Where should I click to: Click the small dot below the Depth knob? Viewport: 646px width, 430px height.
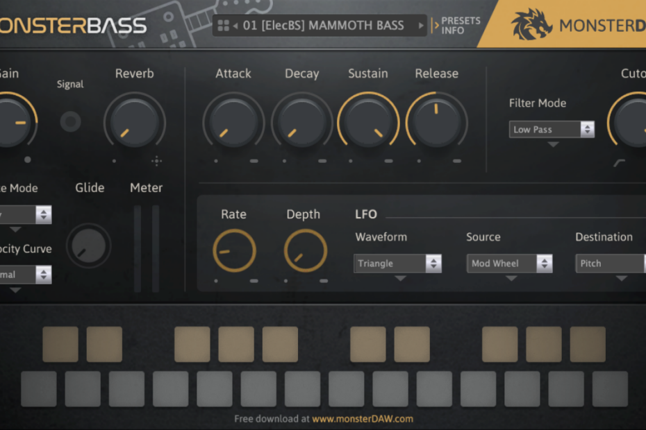coord(286,281)
